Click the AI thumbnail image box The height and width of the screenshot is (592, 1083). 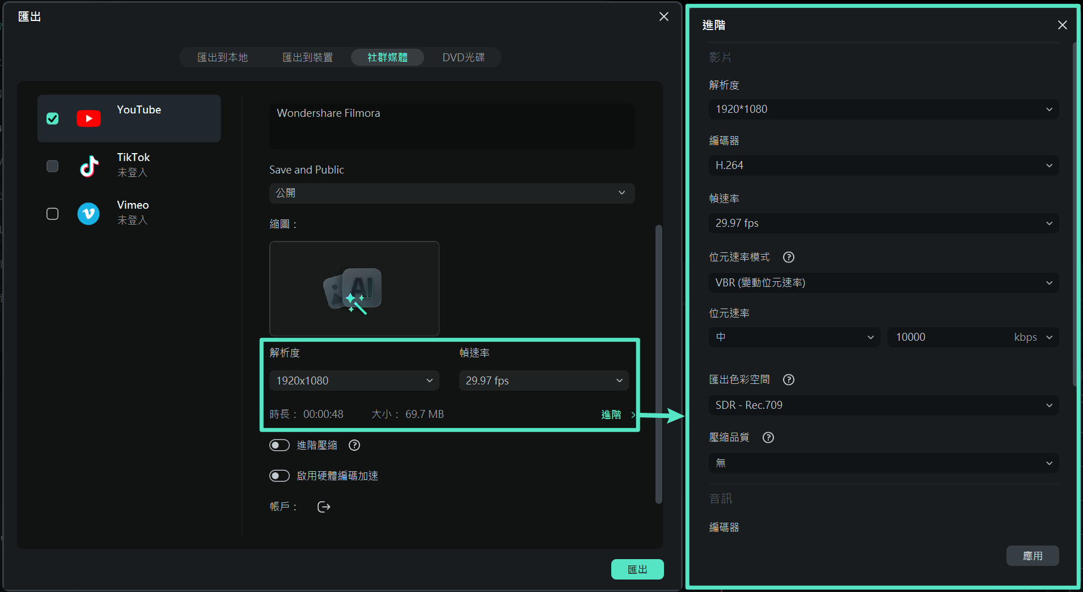click(354, 289)
